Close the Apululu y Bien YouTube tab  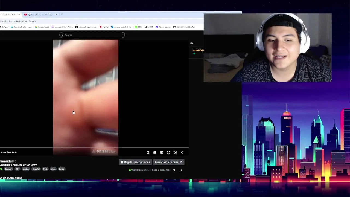click(x=57, y=15)
